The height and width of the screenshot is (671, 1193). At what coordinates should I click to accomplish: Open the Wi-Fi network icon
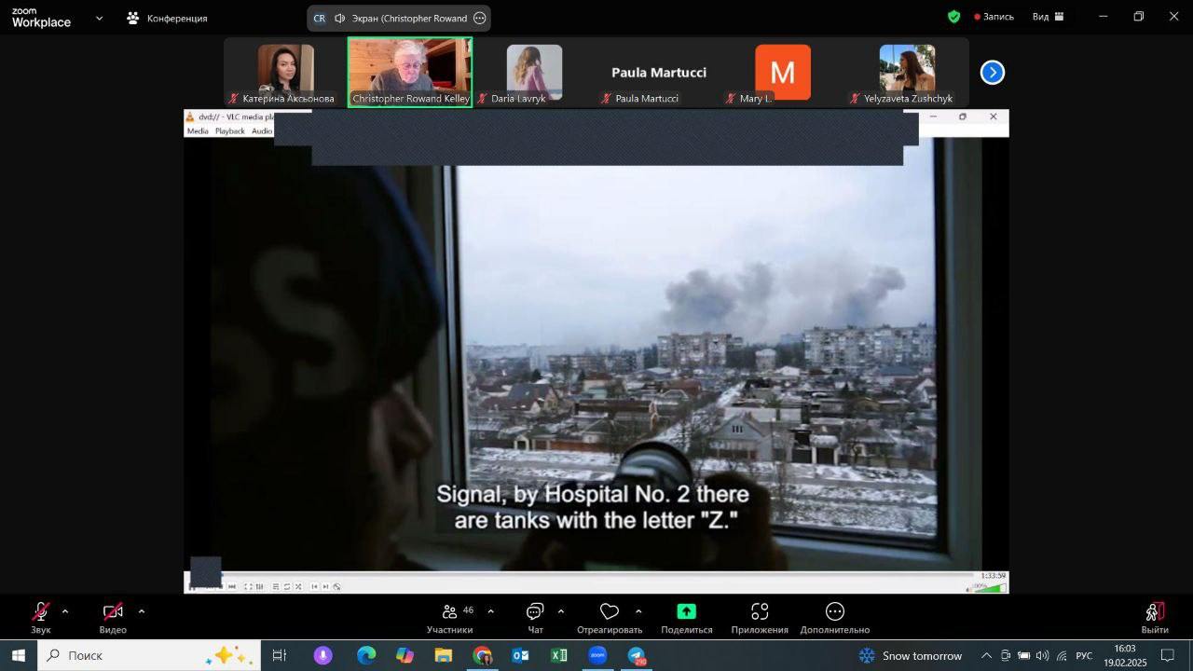click(x=1061, y=655)
